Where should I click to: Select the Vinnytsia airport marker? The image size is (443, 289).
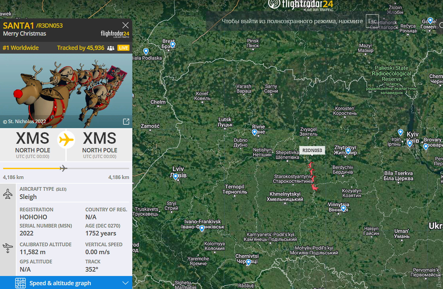pyautogui.click(x=343, y=208)
